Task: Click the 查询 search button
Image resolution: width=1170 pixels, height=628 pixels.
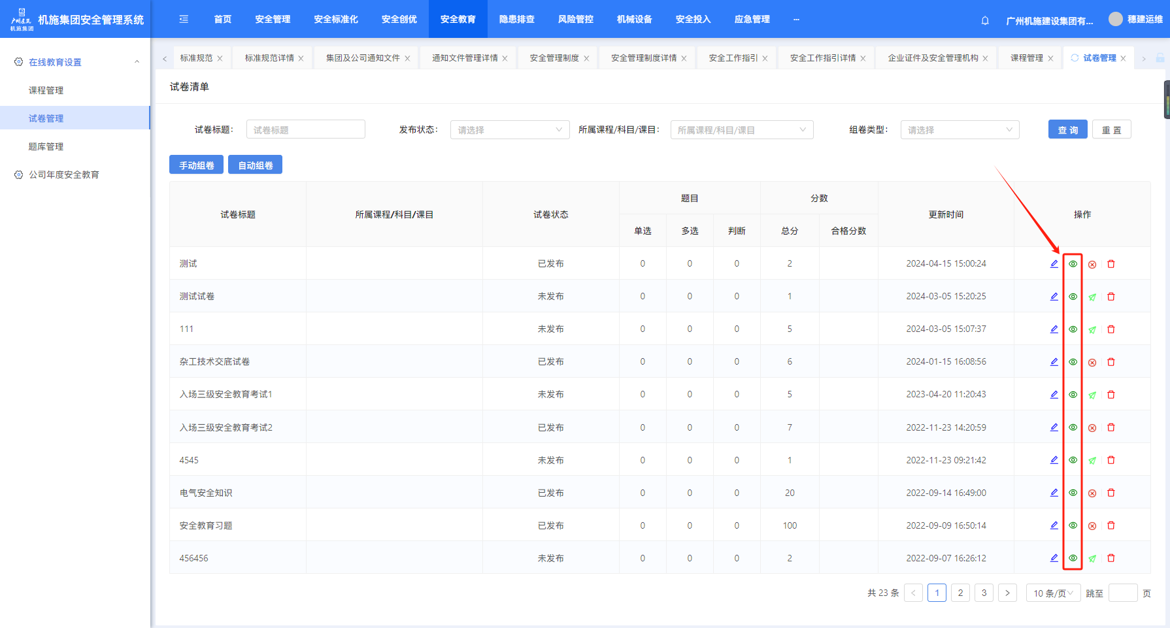Action: [x=1067, y=130]
